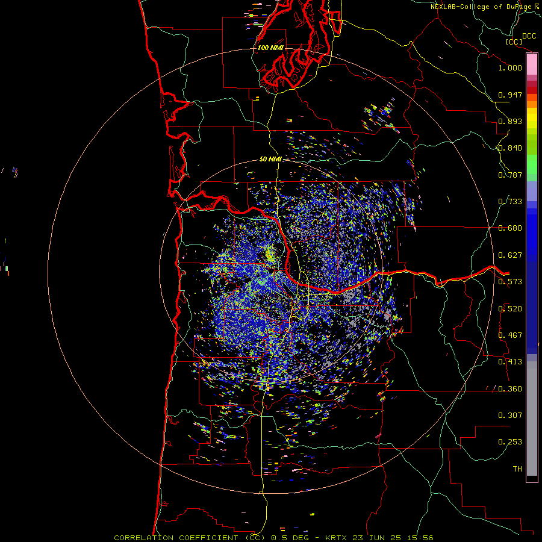Click the TH threshold label
Screen dimensions: 542x542
pyautogui.click(x=517, y=469)
